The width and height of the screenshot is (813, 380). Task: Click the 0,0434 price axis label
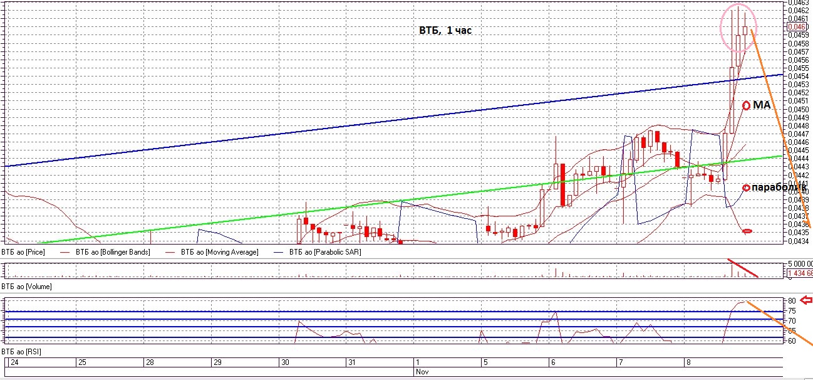click(798, 240)
